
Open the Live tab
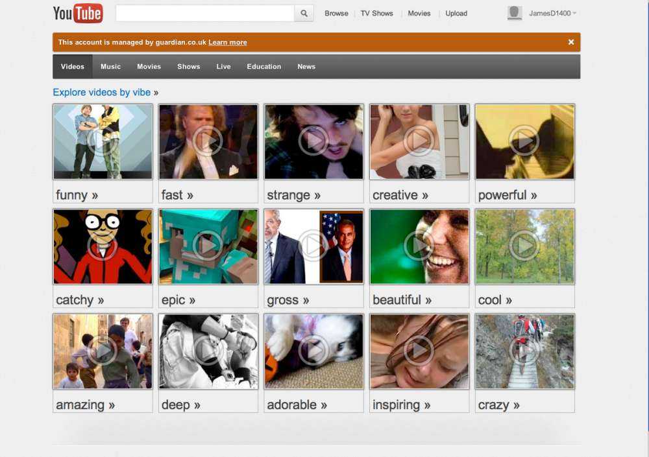(223, 67)
